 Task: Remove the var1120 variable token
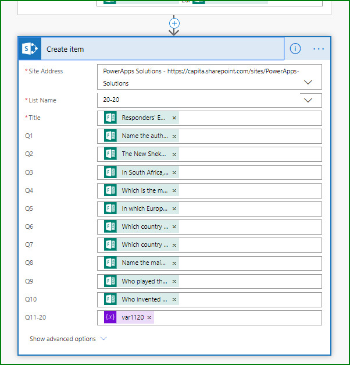tap(149, 317)
